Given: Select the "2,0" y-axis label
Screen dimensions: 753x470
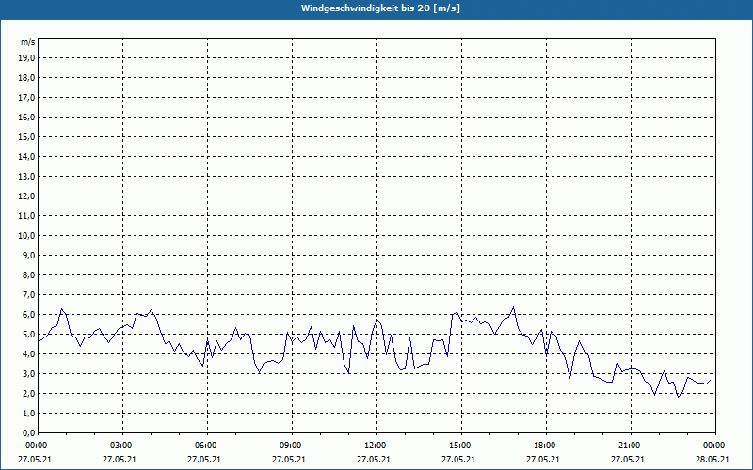Looking at the screenshot, I should 28,394.
